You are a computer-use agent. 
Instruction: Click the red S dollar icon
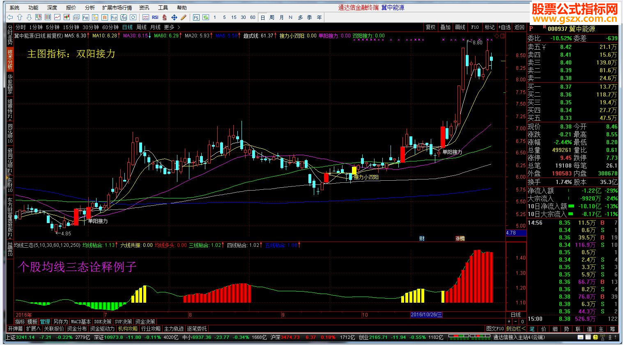click(x=165, y=17)
